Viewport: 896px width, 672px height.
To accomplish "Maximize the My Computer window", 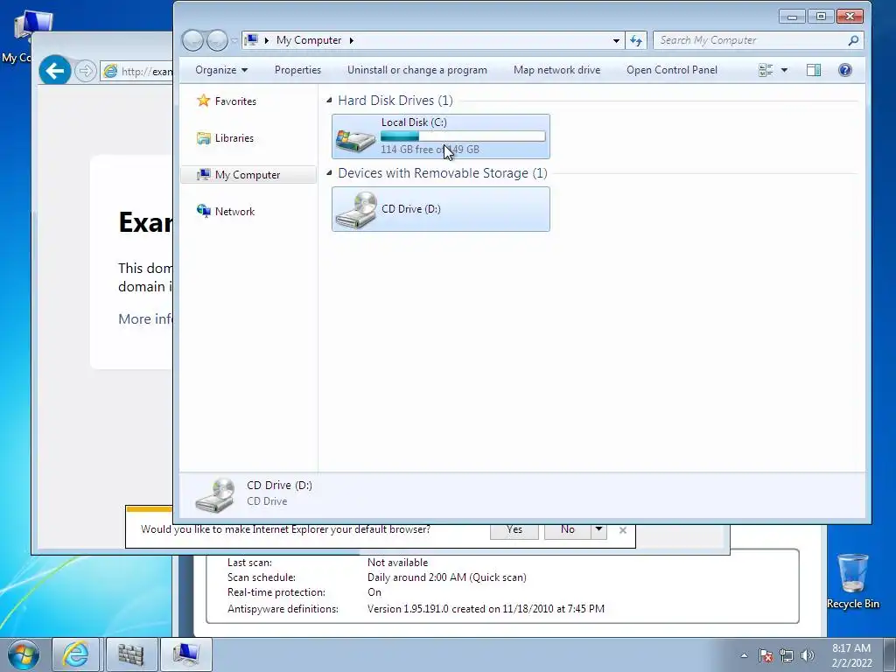I will click(x=821, y=16).
